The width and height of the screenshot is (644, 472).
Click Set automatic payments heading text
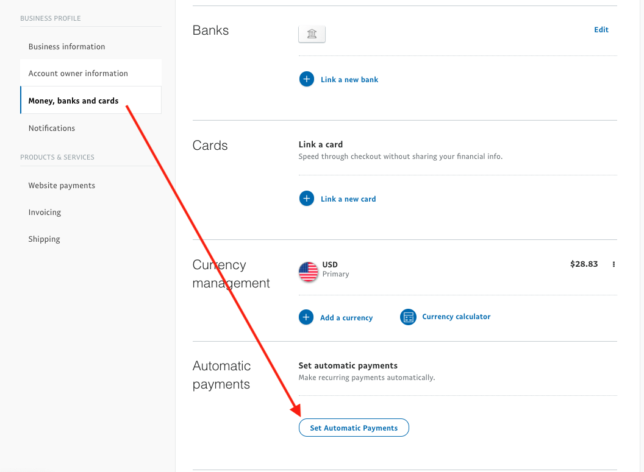point(348,365)
